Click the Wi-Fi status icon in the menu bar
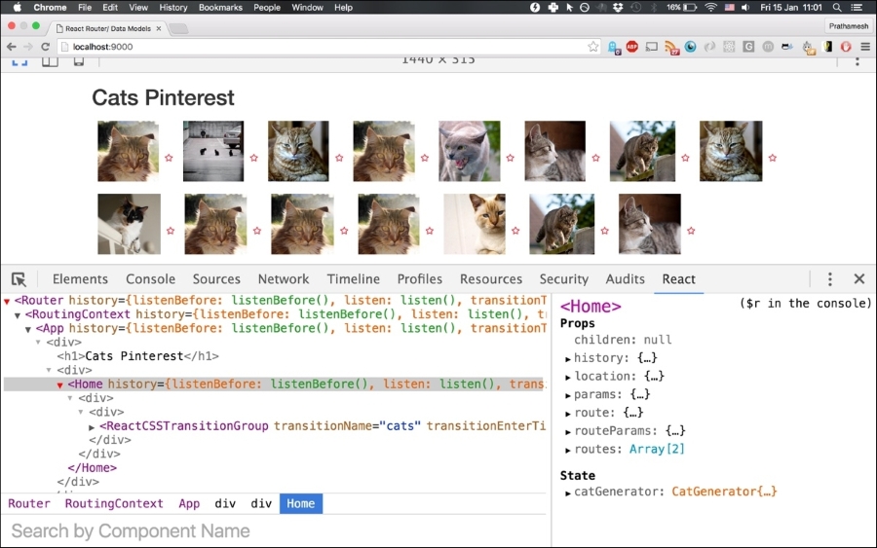Viewport: 877px width, 548px height. pos(710,7)
